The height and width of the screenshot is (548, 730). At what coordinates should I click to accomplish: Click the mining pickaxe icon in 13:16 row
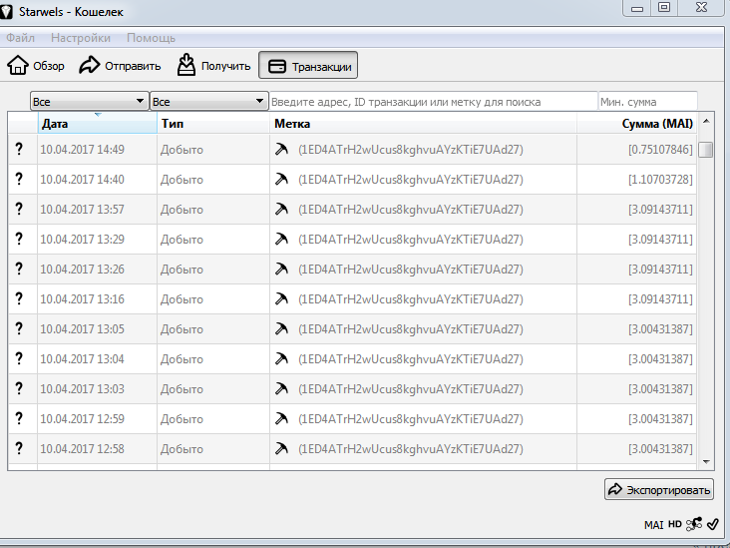tap(281, 298)
